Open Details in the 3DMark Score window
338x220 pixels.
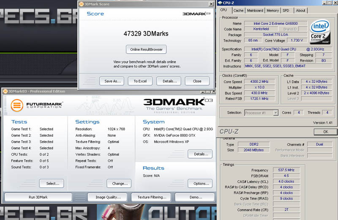point(169,81)
